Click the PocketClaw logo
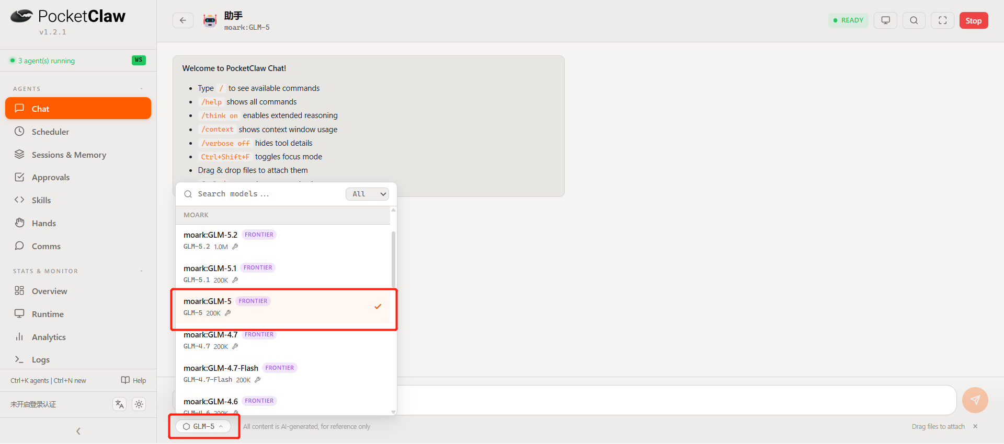 pos(68,16)
